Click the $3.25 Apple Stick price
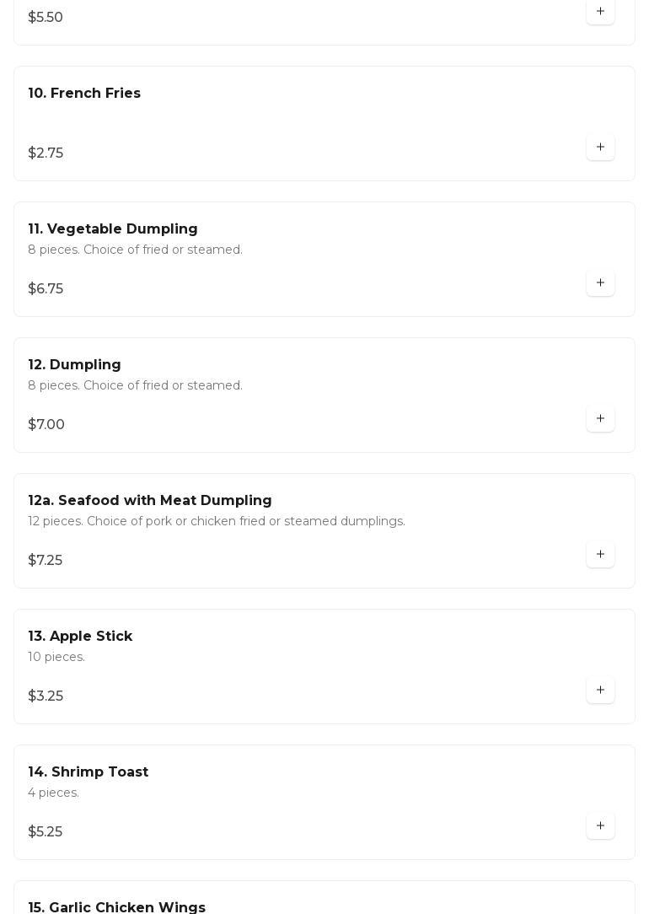 pyautogui.click(x=46, y=696)
